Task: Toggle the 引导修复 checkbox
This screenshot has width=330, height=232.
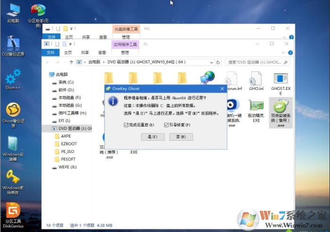Action: click(x=166, y=125)
